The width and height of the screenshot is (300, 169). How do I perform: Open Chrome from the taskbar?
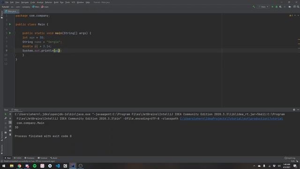(x=19, y=166)
